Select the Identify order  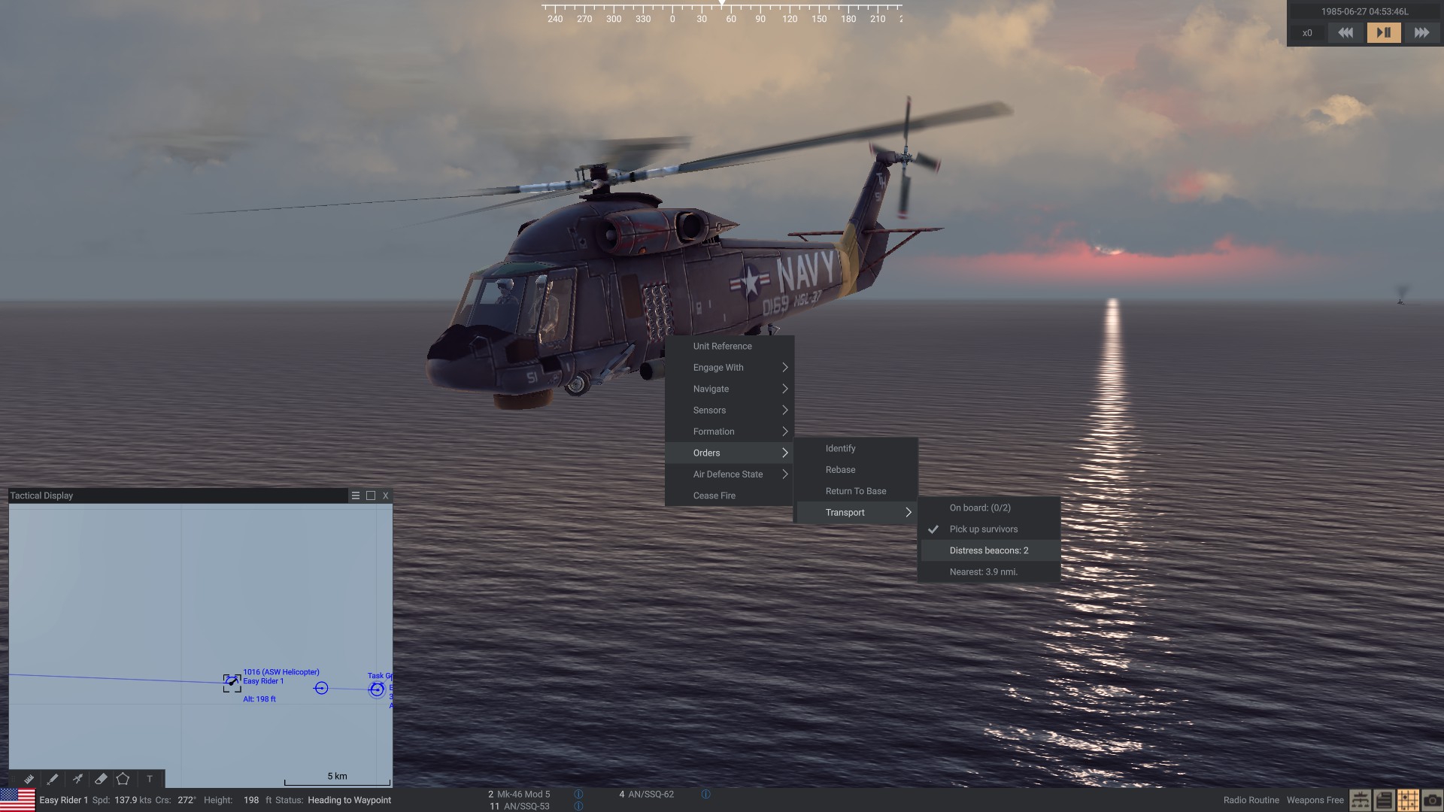(857, 448)
